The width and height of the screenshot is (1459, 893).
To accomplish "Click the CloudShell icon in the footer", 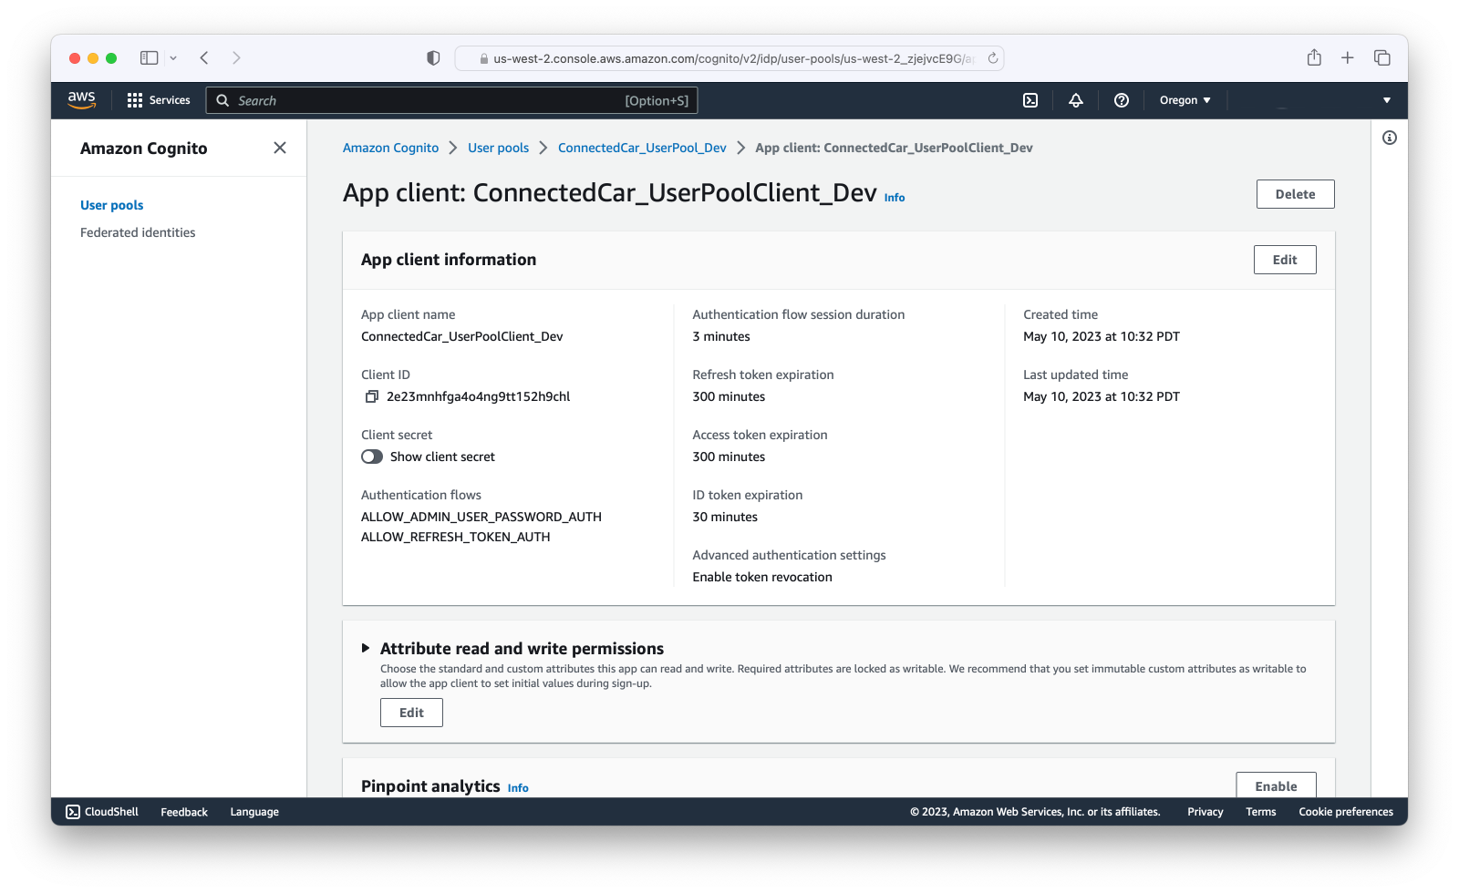I will pos(73,812).
